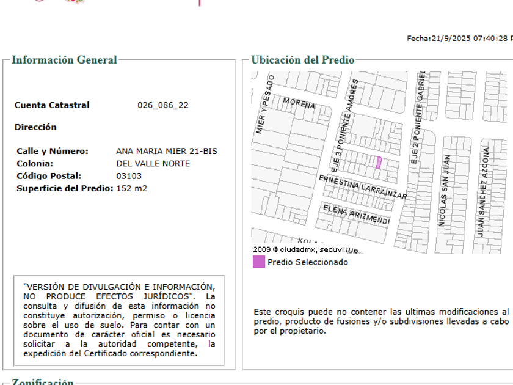
Task: Click the Información General section heading
Action: 64,60
